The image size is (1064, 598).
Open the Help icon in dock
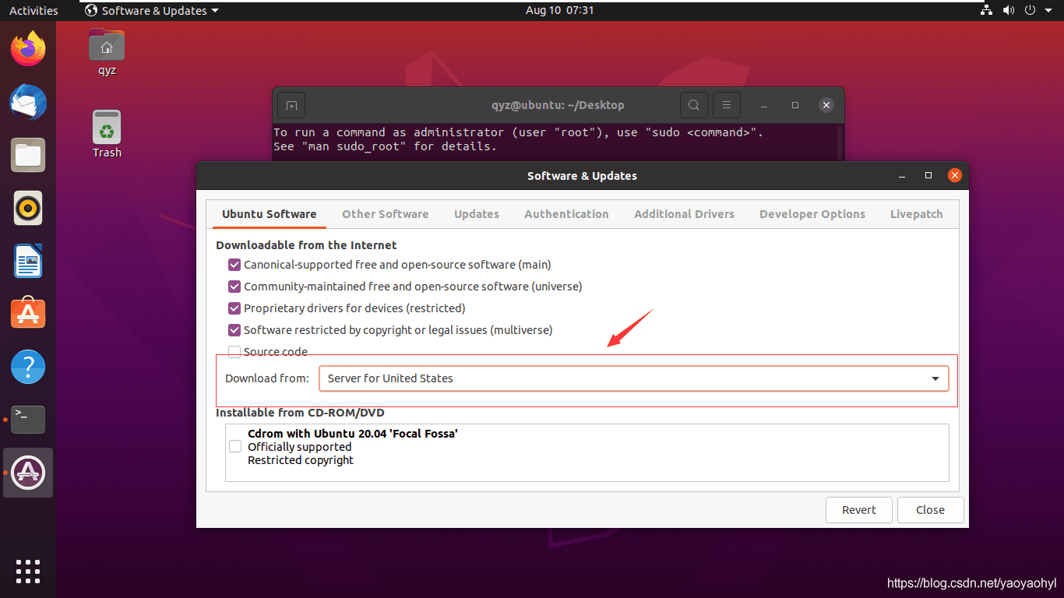pos(28,367)
